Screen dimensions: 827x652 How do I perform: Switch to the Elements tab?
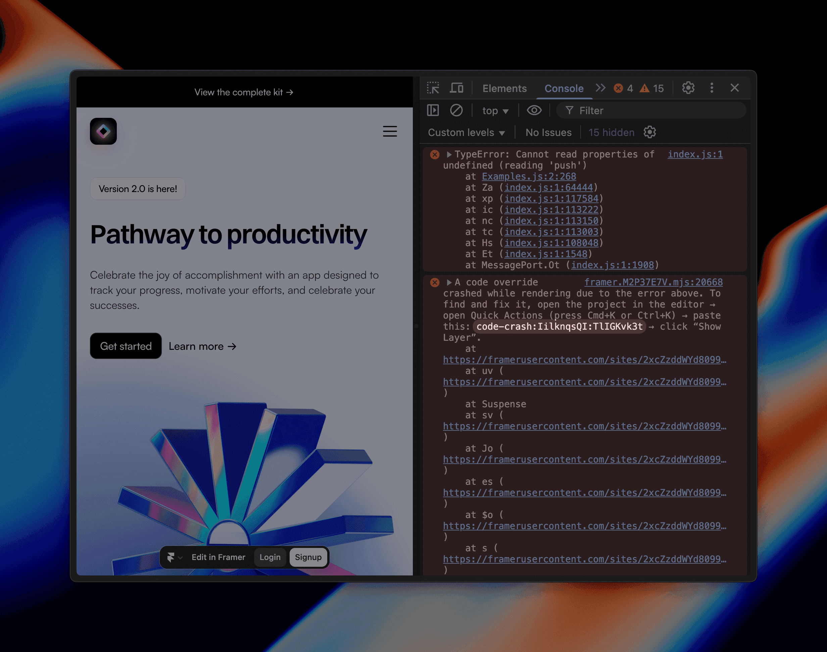tap(504, 89)
